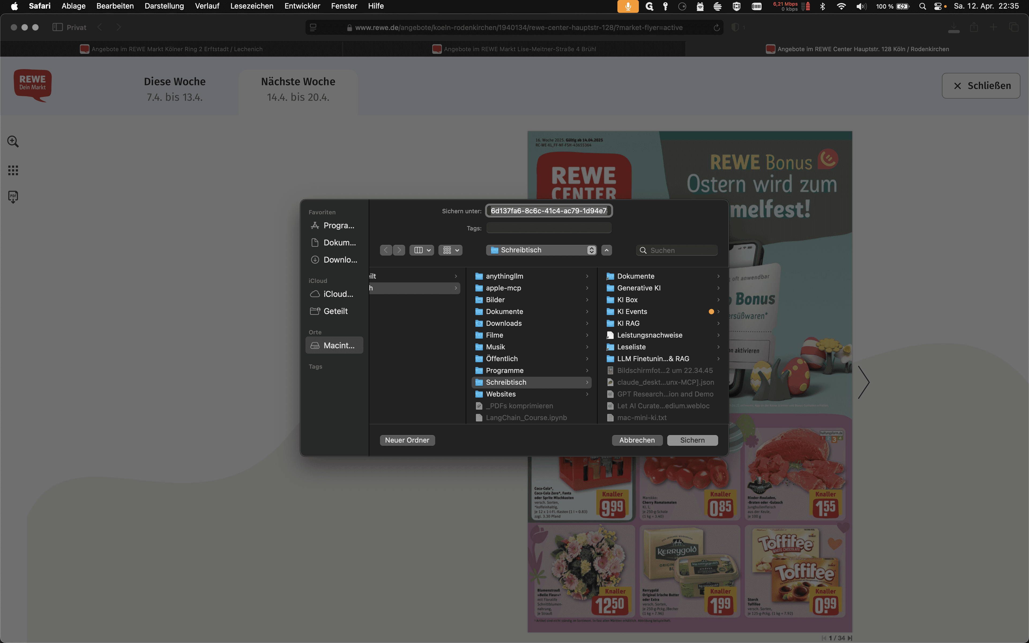Click the back navigation button in dialog
The height and width of the screenshot is (643, 1029).
[386, 250]
